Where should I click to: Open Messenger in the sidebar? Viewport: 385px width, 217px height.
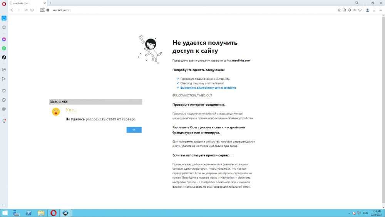4,39
